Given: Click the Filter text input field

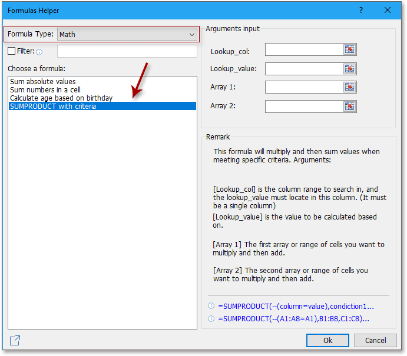Looking at the screenshot, I should pos(127,52).
